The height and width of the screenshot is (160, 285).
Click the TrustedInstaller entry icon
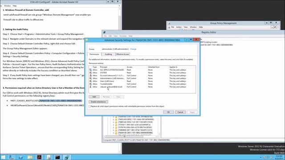(x=90, y=84)
